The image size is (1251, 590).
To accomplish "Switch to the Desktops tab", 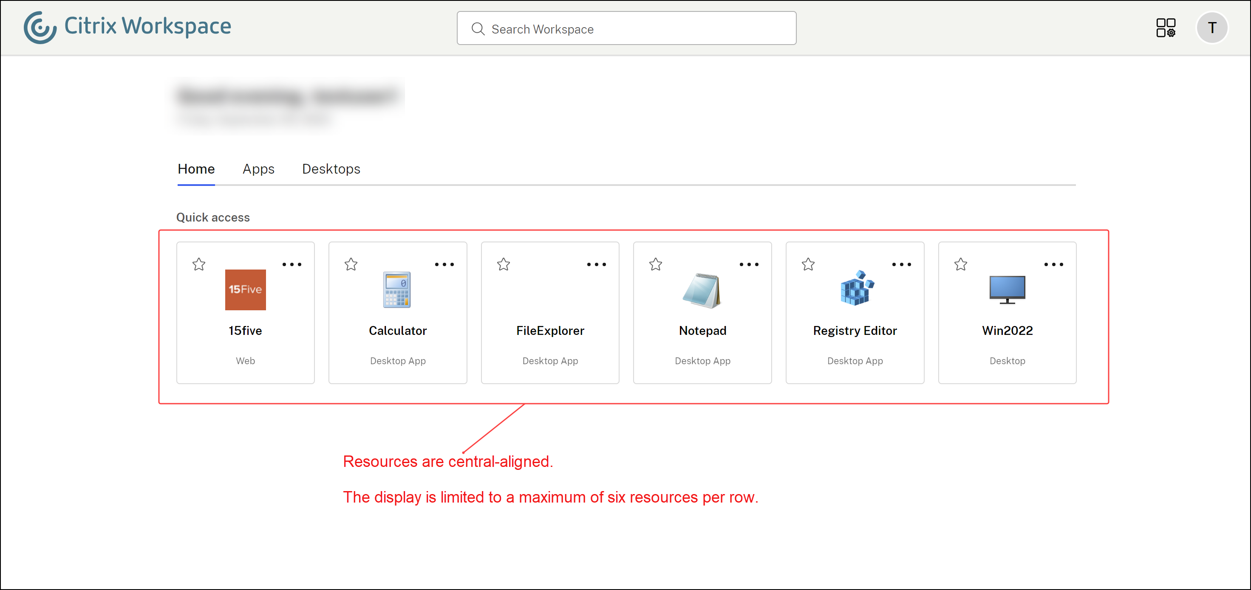I will [331, 169].
